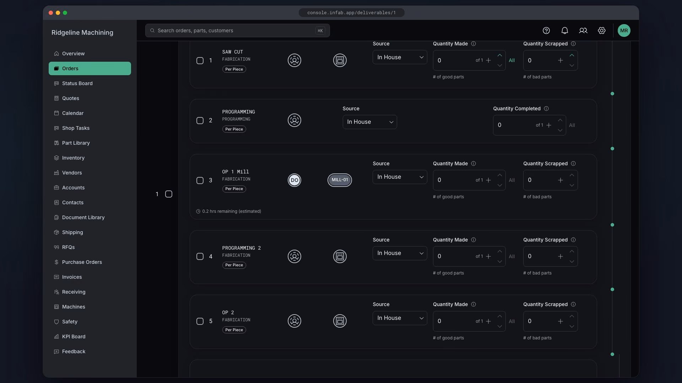Assign operator for OP 2 step
The image size is (682, 383).
[x=294, y=321]
